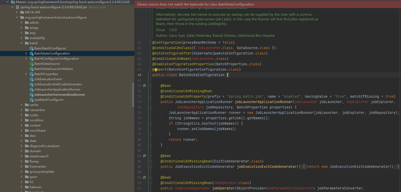Screen dimensions: 401x192
Task: Click the BatchDataSourceInitializer class icon
Action: (32, 69)
